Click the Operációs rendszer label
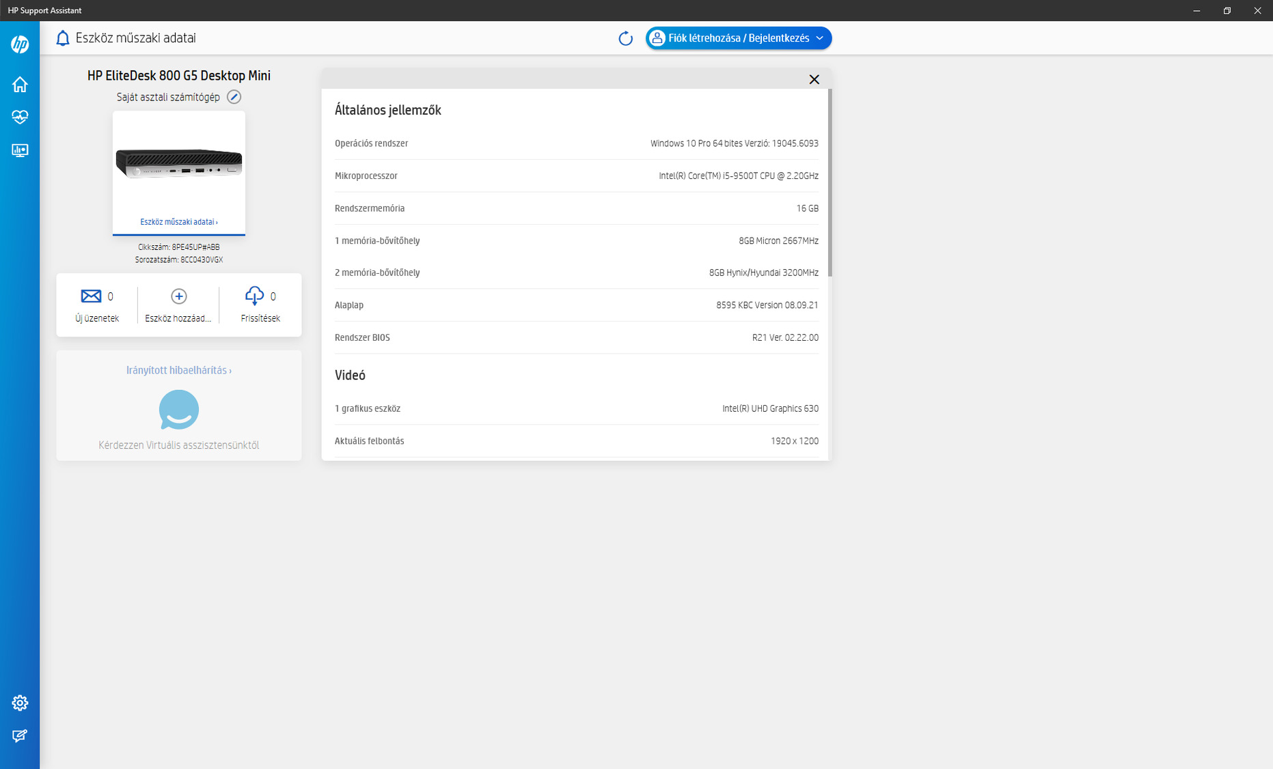This screenshot has height=769, width=1273. [x=372, y=143]
